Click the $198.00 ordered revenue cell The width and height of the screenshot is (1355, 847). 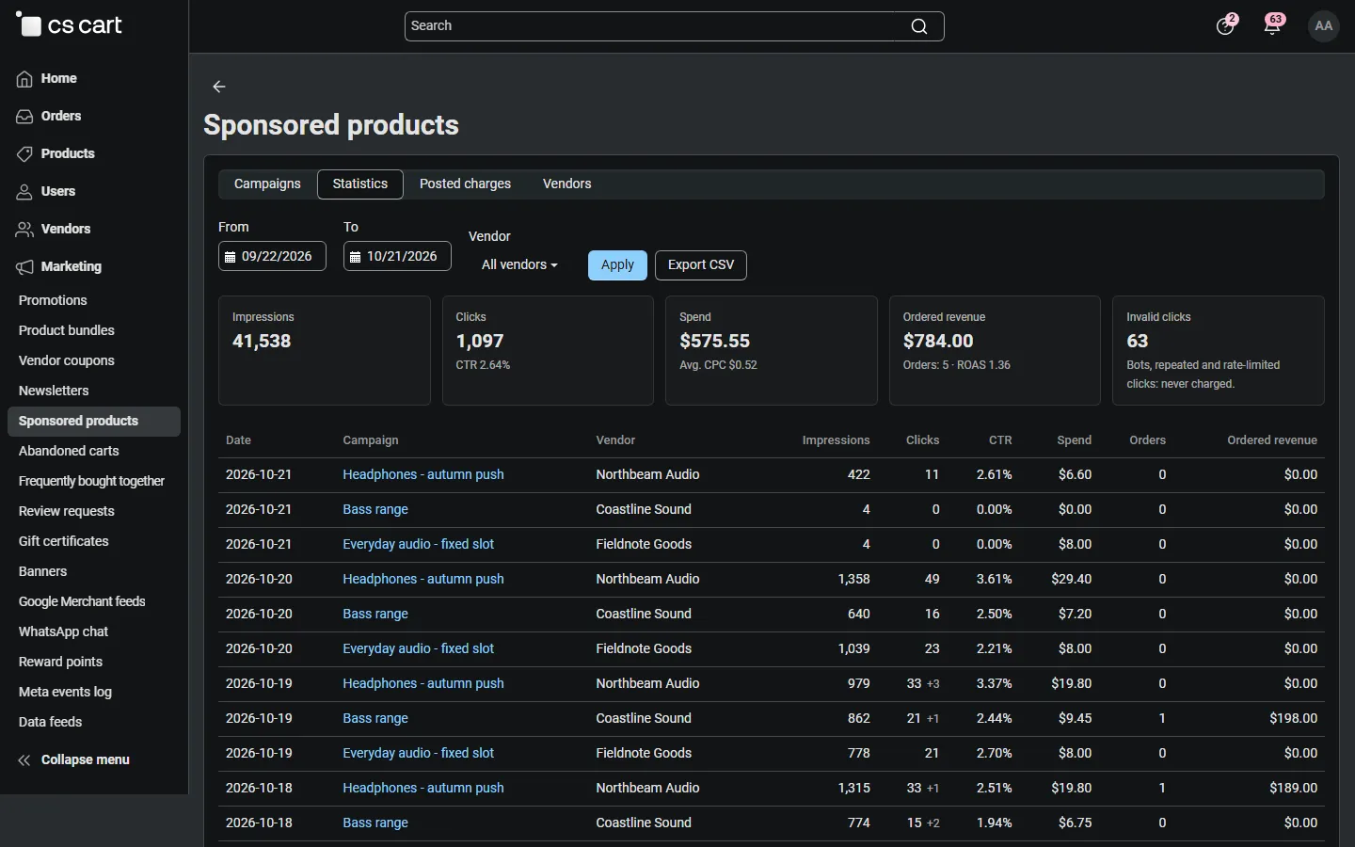1293,718
